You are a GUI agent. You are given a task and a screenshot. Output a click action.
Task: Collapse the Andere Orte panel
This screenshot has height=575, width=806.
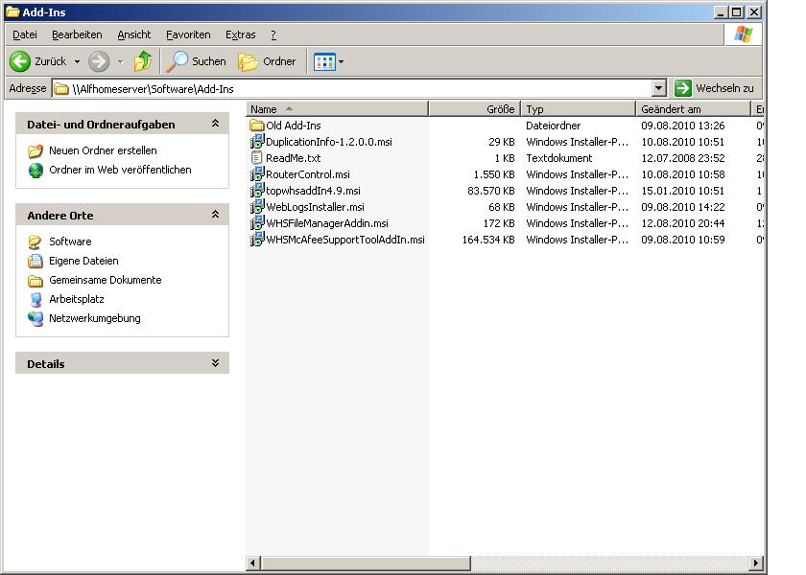point(215,215)
